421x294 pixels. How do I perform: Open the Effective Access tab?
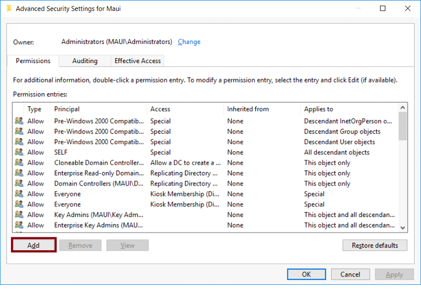point(138,61)
